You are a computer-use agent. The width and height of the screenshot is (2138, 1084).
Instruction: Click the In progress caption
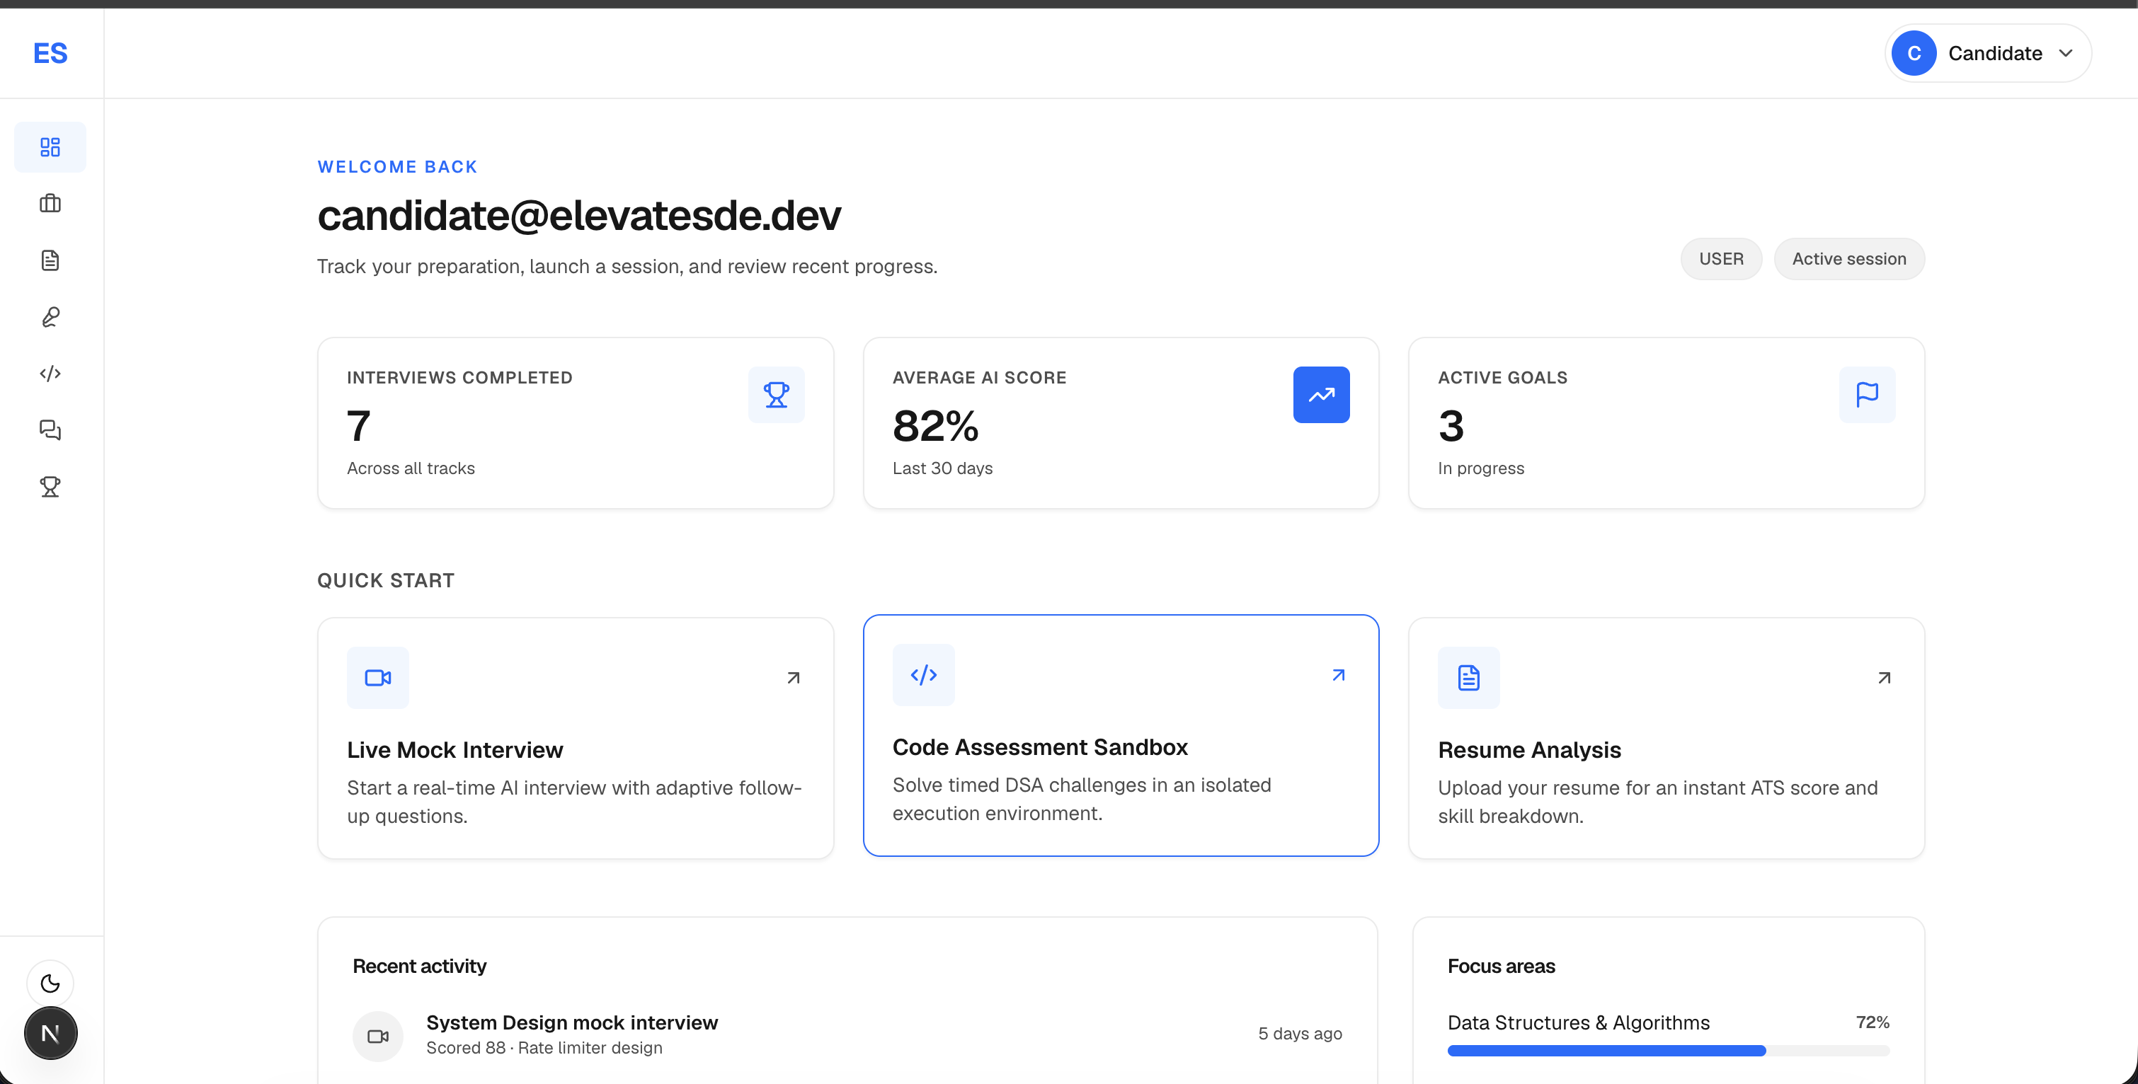(x=1480, y=468)
